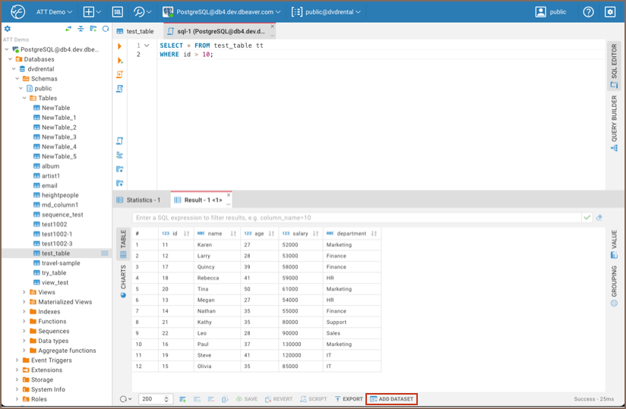Apply the filter with green checkmark icon
626x409 pixels.
coord(586,218)
